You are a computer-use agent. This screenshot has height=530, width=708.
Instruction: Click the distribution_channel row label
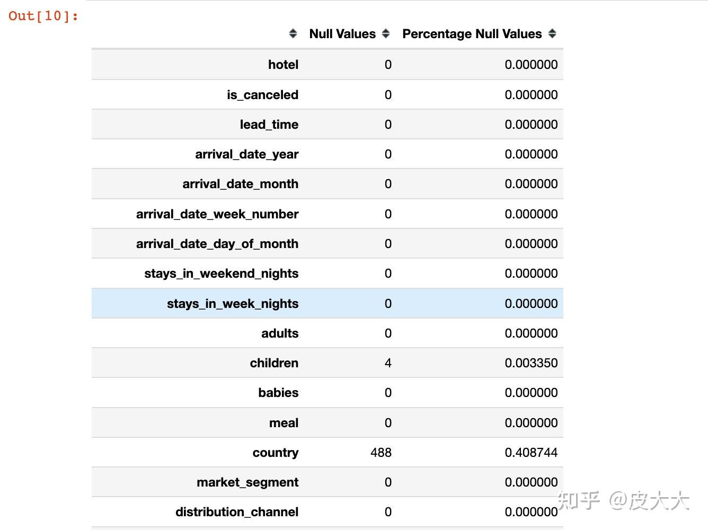237,512
